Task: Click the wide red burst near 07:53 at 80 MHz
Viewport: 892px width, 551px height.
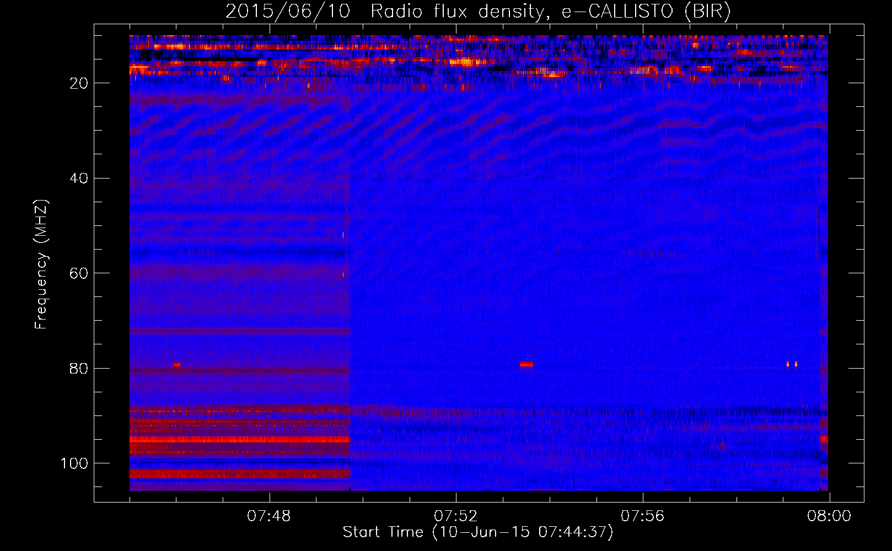Action: point(526,364)
